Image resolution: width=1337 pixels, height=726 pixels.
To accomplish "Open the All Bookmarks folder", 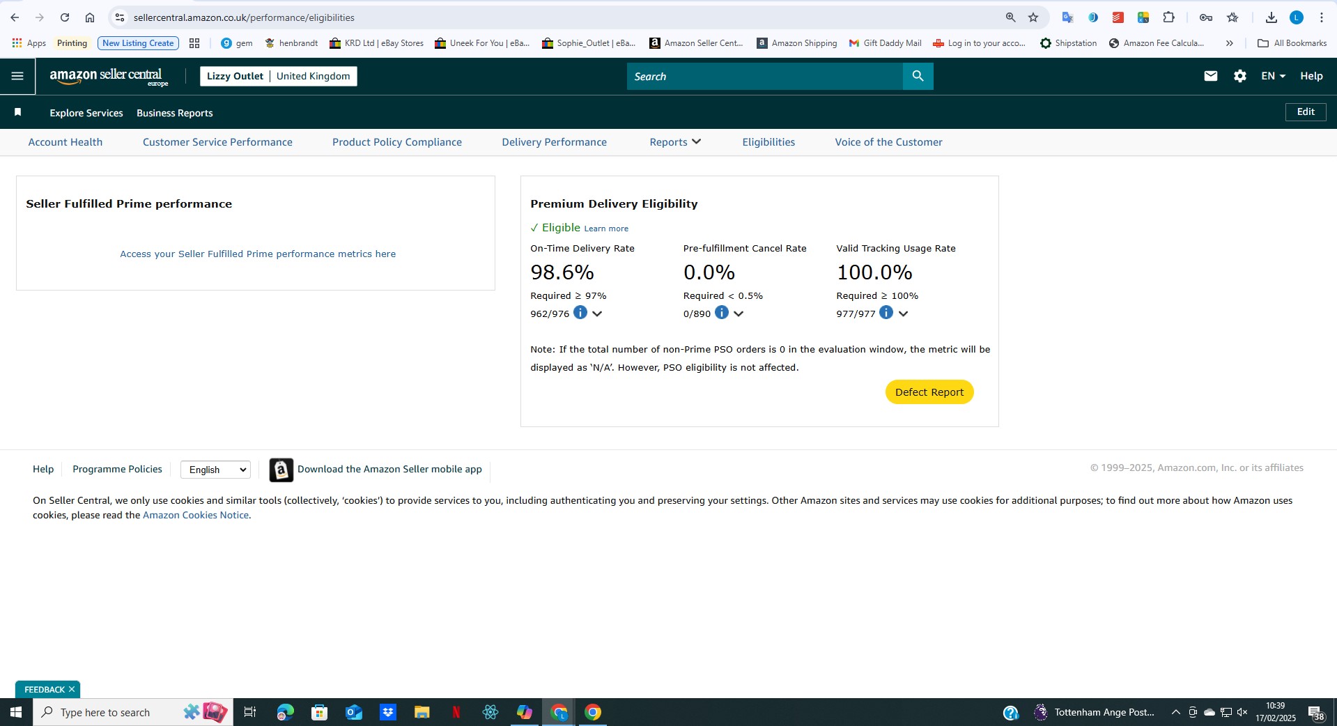I will 1292,43.
